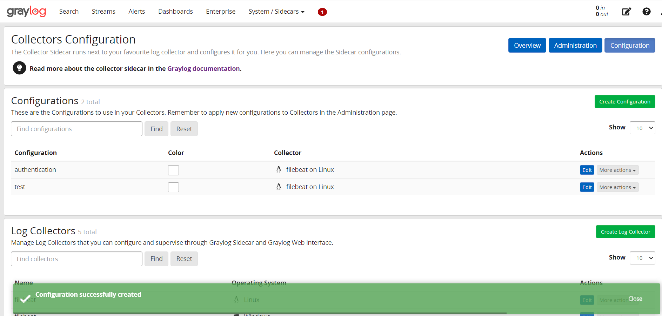The width and height of the screenshot is (662, 316).
Task: Click Find next to collectors search
Action: (156, 259)
